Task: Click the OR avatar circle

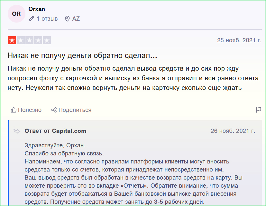Action: click(16, 14)
